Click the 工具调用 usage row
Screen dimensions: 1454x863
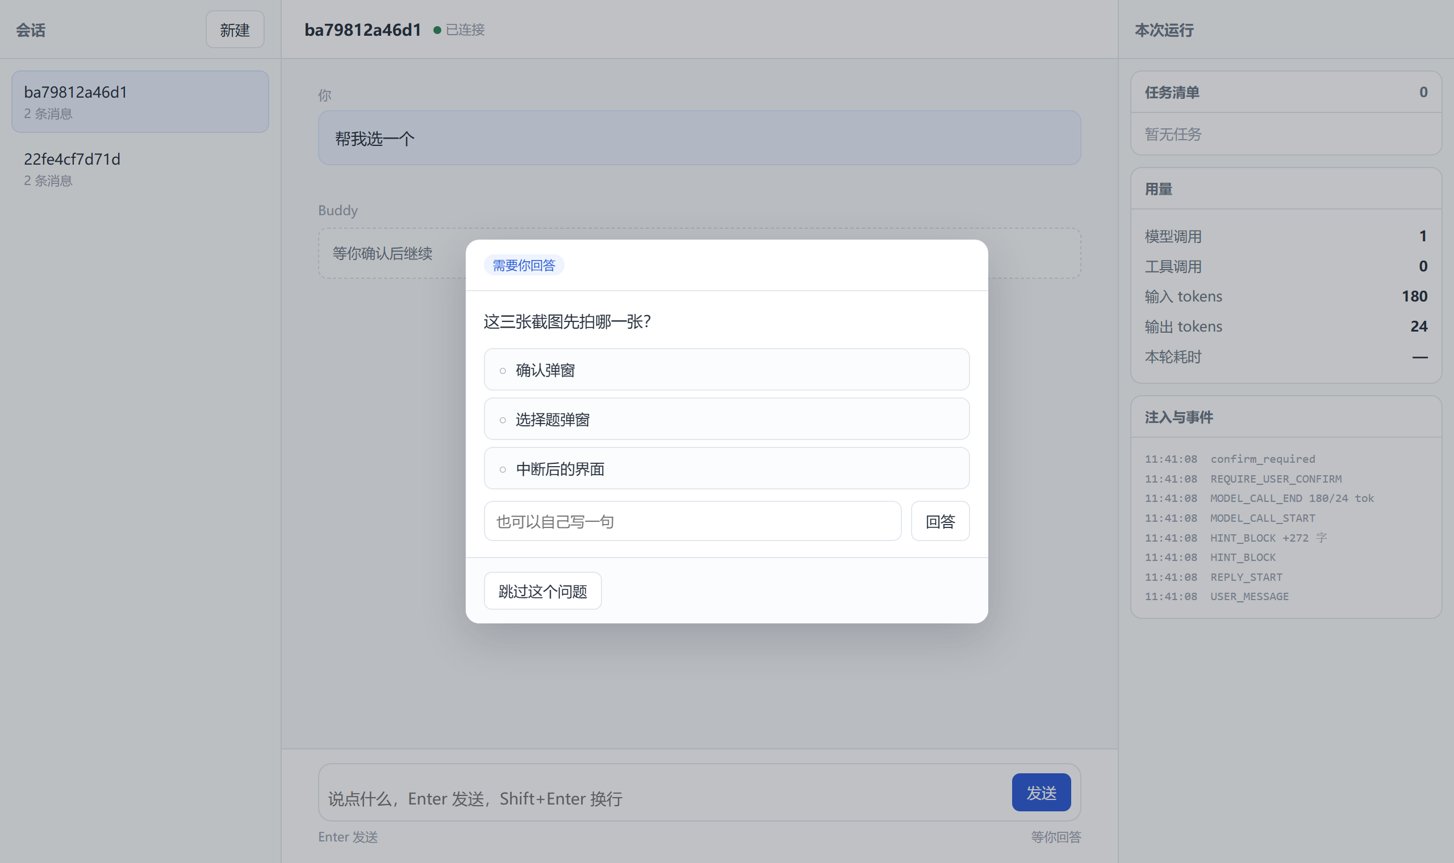(x=1286, y=266)
